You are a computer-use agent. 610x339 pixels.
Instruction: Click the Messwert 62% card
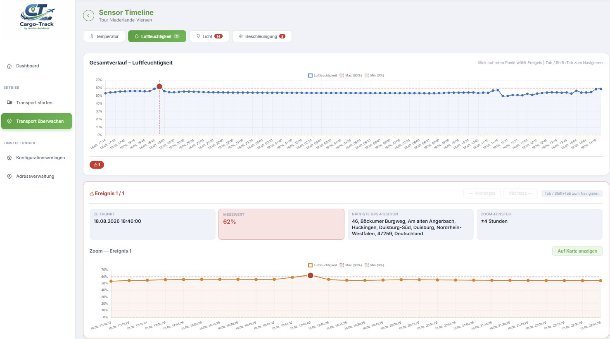coord(281,224)
